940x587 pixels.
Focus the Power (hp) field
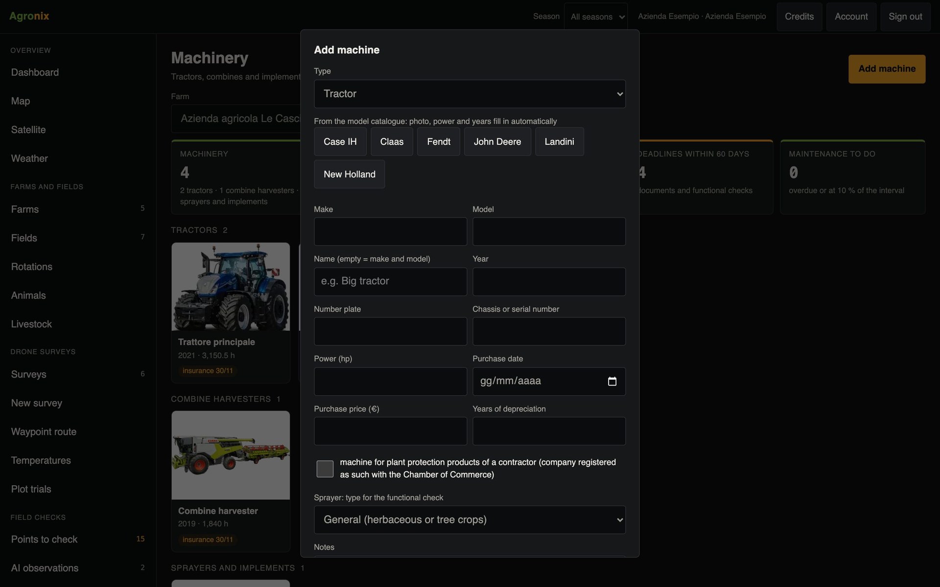point(390,382)
